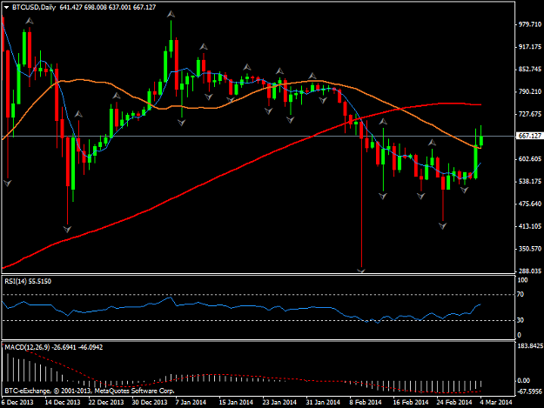Click the 22 Dec 2013 date label
This screenshot has width=544, height=408.
pos(106,402)
